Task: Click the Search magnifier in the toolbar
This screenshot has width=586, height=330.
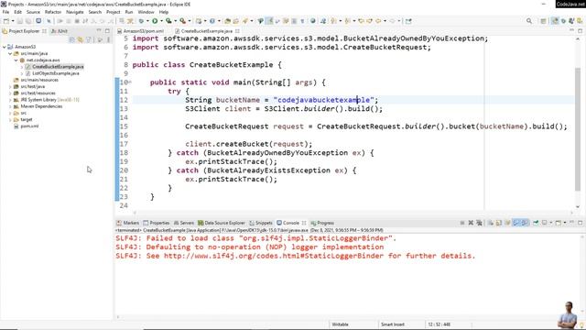Action: click(529, 21)
